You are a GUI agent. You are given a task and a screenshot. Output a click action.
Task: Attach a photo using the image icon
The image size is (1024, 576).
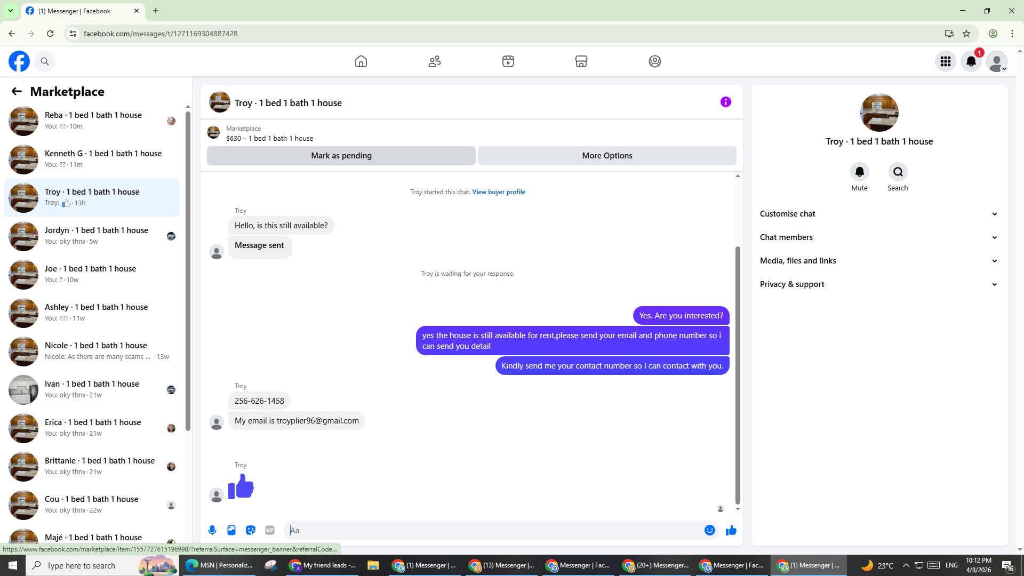tap(231, 530)
